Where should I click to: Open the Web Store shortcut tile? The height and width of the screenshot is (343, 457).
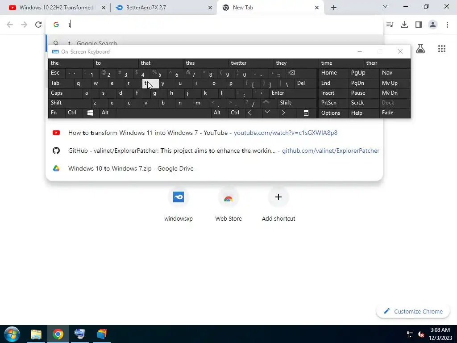(x=228, y=205)
